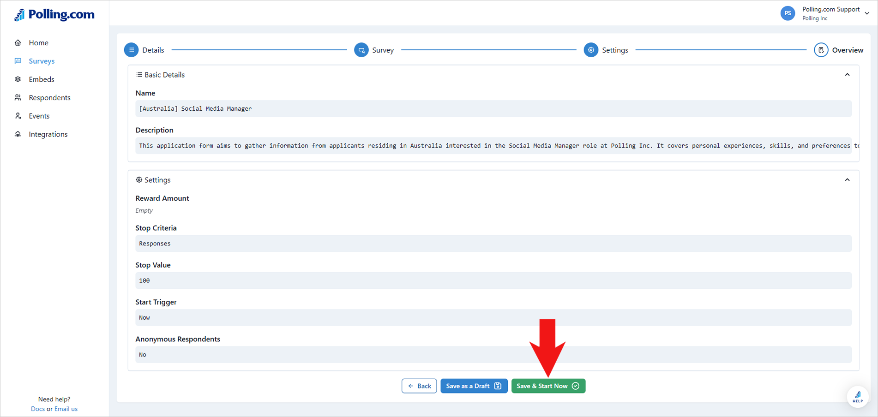Image resolution: width=878 pixels, height=417 pixels.
Task: Open the Docs link
Action: pos(38,409)
